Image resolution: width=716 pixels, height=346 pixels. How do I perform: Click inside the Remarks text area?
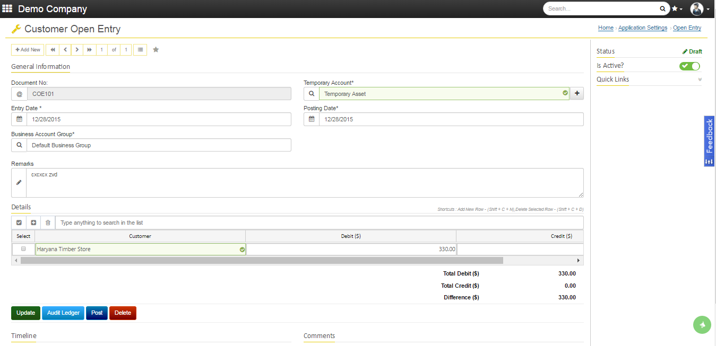pyautogui.click(x=305, y=183)
